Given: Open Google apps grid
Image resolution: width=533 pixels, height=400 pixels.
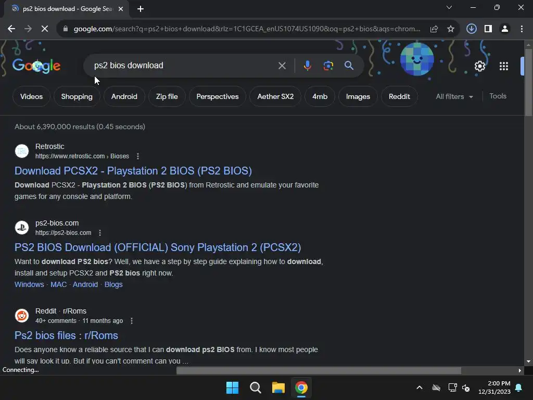Looking at the screenshot, I should coord(504,66).
